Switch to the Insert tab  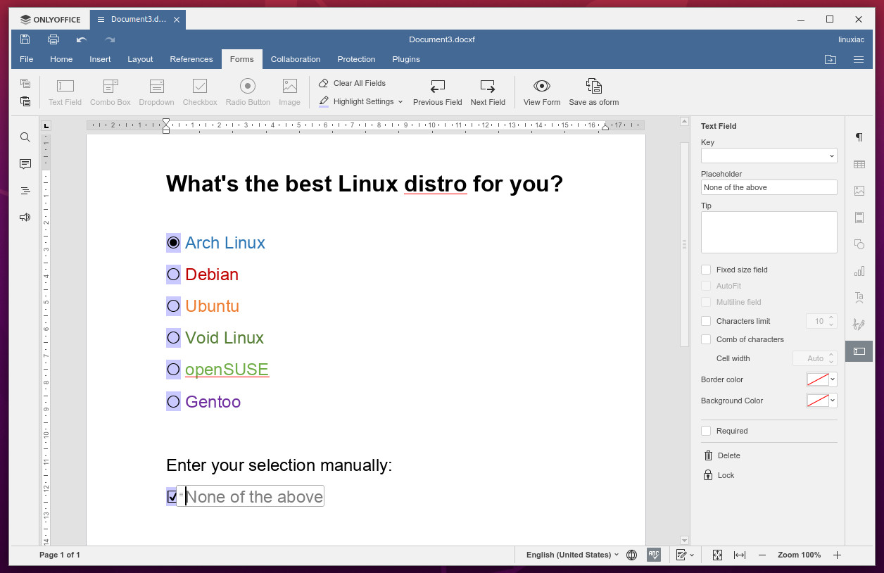[x=100, y=59]
